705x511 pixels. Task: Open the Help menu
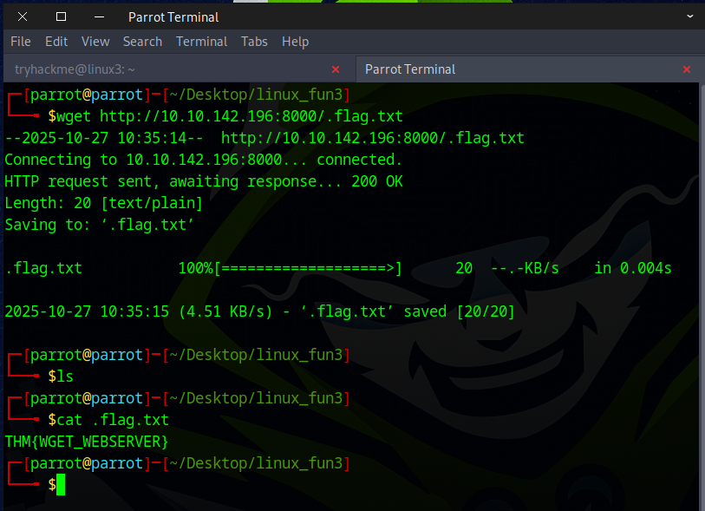tap(295, 42)
